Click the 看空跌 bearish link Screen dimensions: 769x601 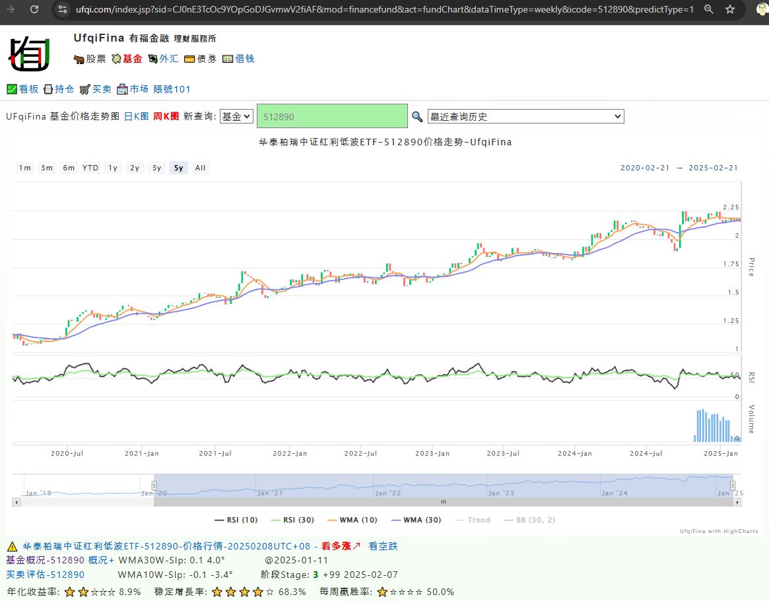[383, 546]
